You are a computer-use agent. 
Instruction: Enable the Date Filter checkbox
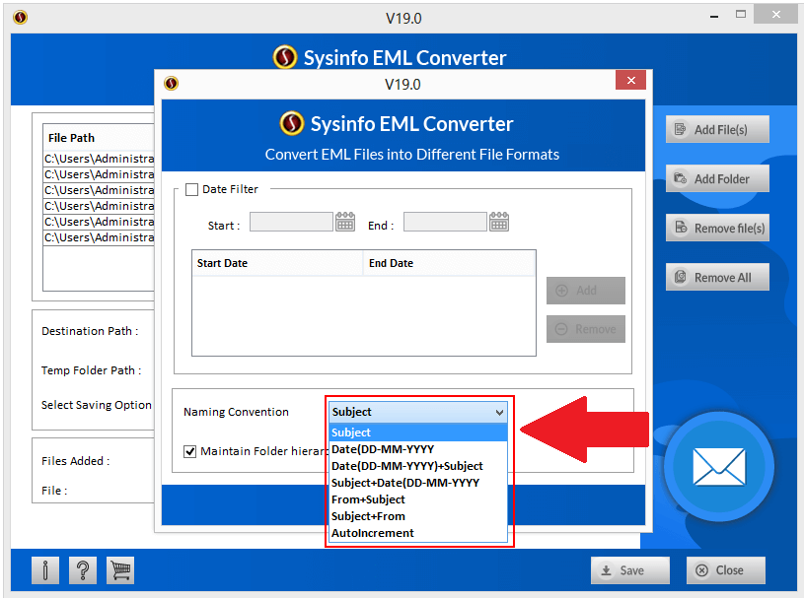point(191,189)
